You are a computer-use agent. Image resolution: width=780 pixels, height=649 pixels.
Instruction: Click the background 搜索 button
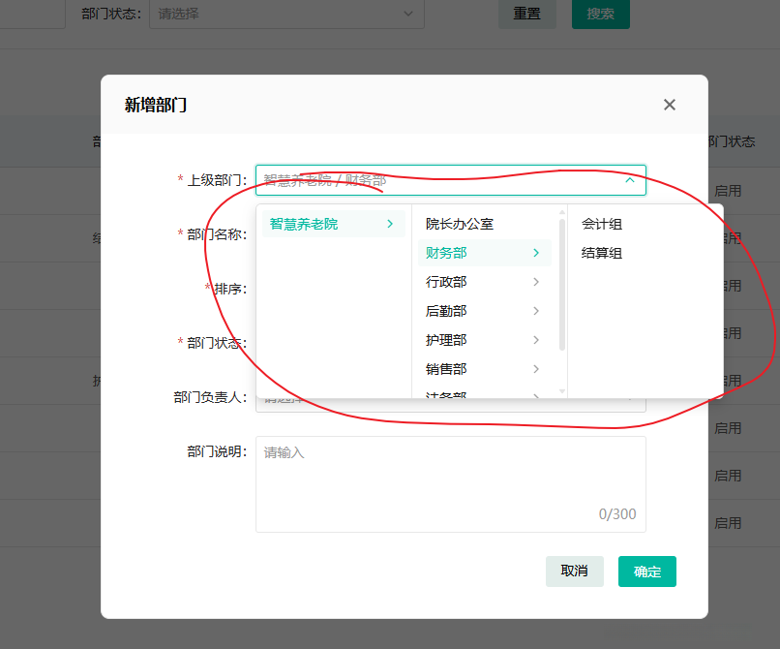click(x=601, y=14)
